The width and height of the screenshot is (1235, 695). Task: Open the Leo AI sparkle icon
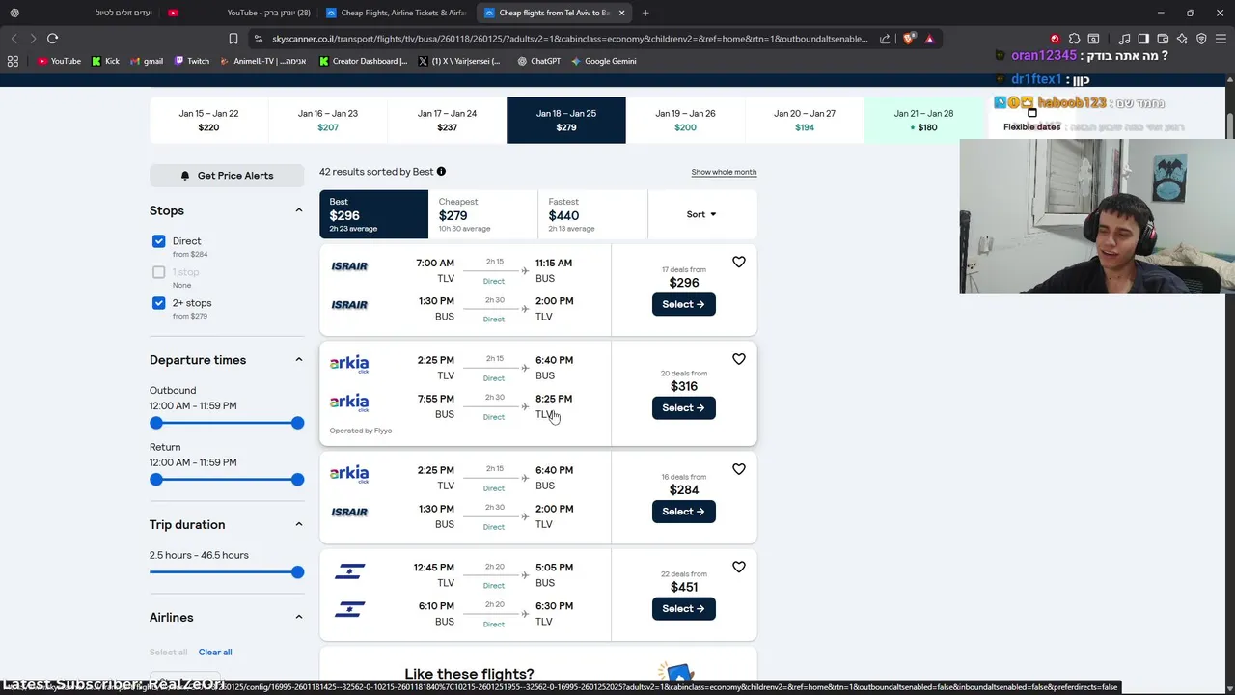[x=1182, y=39]
